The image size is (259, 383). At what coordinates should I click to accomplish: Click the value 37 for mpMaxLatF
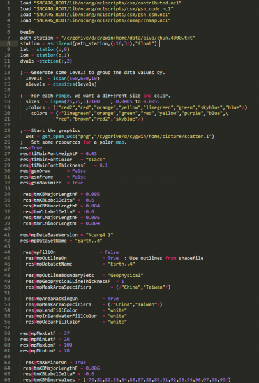[66, 333]
